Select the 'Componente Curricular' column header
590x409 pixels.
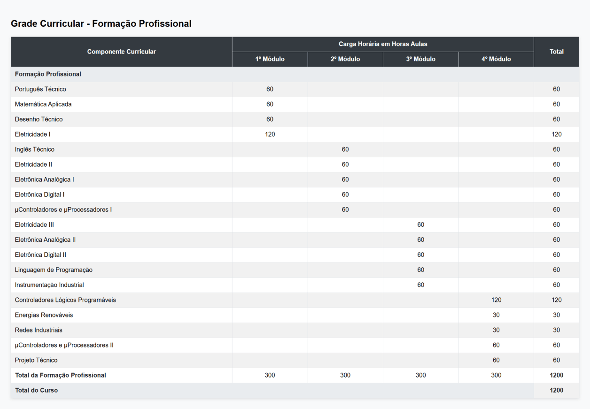pos(122,52)
